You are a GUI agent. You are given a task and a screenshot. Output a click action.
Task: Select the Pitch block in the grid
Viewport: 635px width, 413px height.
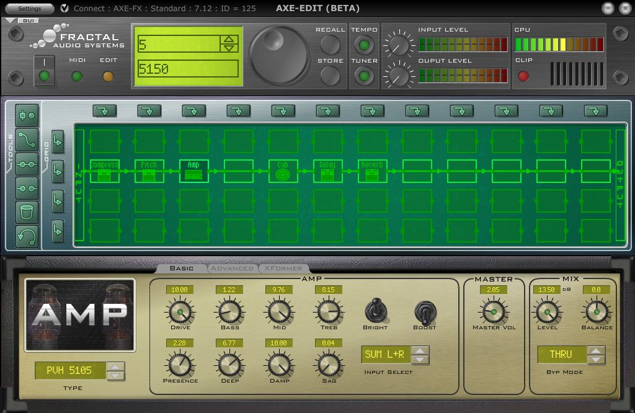coord(149,171)
